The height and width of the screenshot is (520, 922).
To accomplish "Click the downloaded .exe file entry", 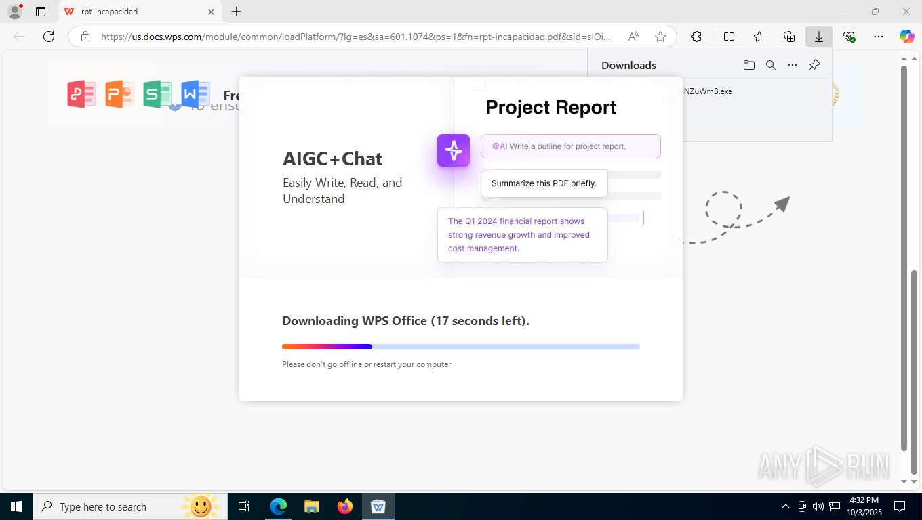I will 708,91.
